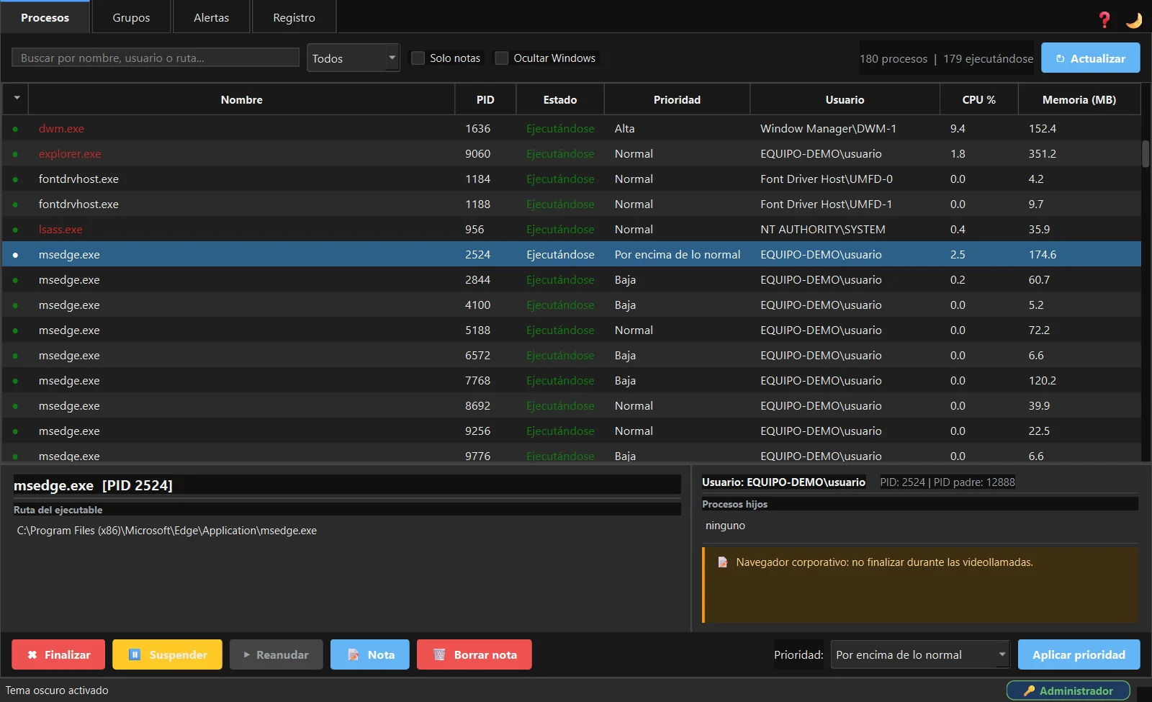The height and width of the screenshot is (702, 1152).
Task: Sort by the Memoria (MB) column header
Action: point(1079,99)
